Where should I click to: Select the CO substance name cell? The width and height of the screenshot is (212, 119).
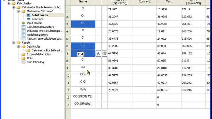83,68
